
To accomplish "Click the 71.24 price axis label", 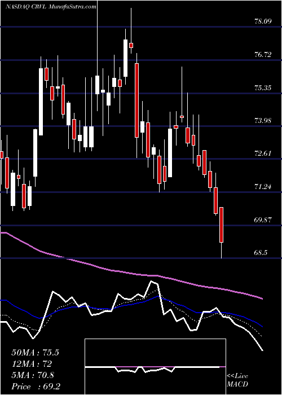I will click(x=263, y=187).
